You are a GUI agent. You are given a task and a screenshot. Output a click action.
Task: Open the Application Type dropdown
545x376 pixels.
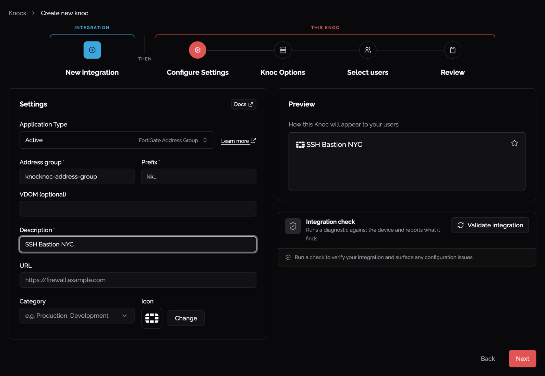coord(117,140)
